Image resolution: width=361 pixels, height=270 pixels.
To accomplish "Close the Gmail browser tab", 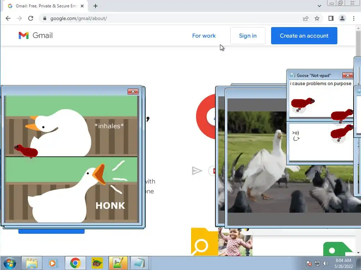I will pos(82,6).
